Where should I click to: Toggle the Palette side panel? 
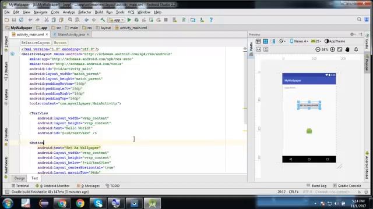[x=251, y=49]
